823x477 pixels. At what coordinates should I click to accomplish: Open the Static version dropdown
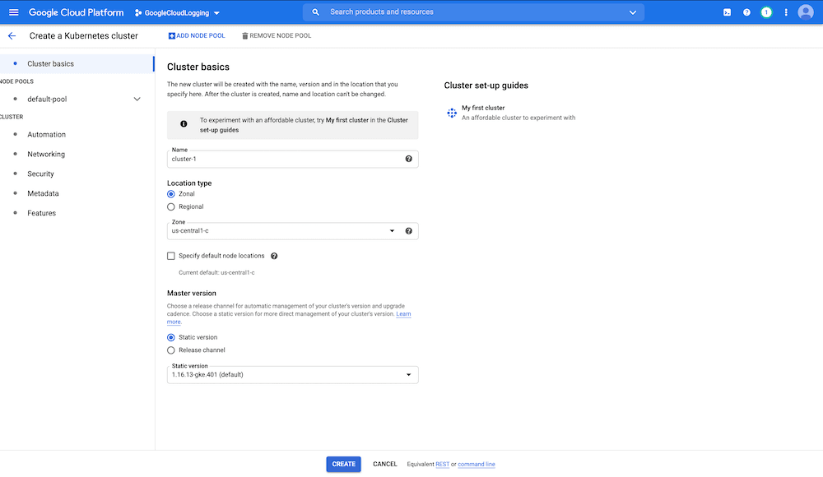pyautogui.click(x=408, y=374)
